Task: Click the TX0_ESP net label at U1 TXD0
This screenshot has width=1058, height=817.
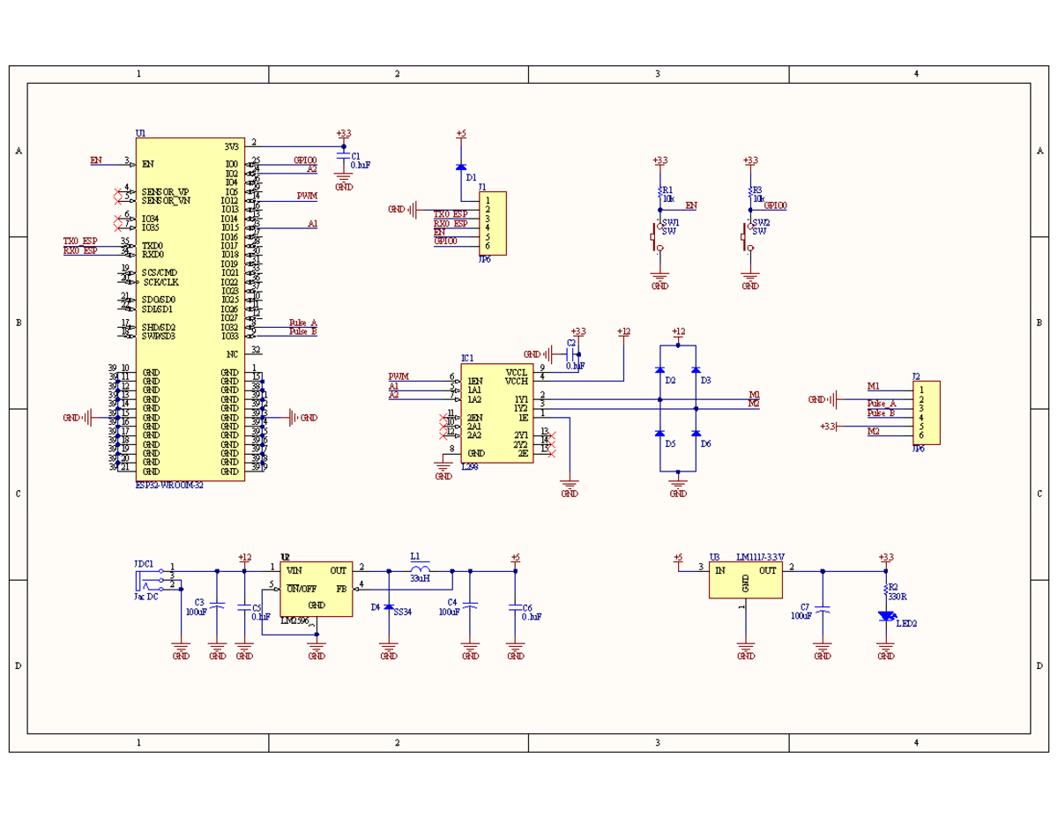Action: [80, 241]
